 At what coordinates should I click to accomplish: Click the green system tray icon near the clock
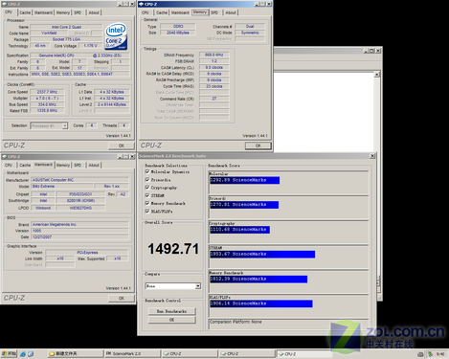click(430, 354)
